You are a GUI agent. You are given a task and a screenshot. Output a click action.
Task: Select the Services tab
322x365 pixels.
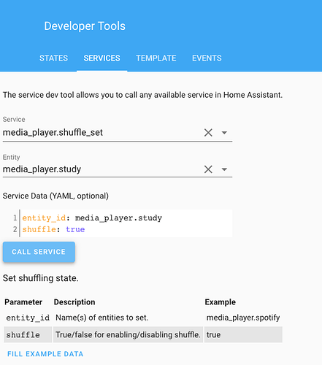pos(101,58)
